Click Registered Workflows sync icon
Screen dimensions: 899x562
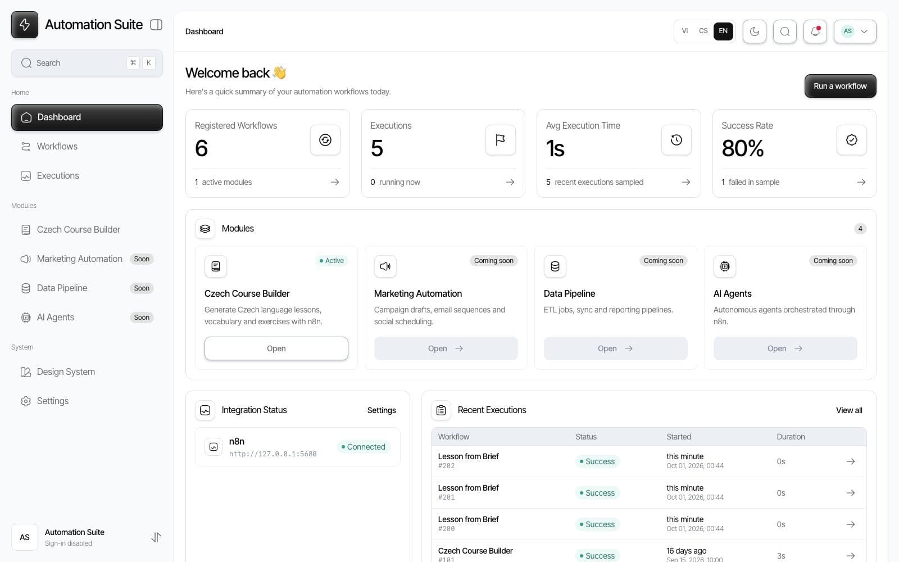(x=325, y=140)
